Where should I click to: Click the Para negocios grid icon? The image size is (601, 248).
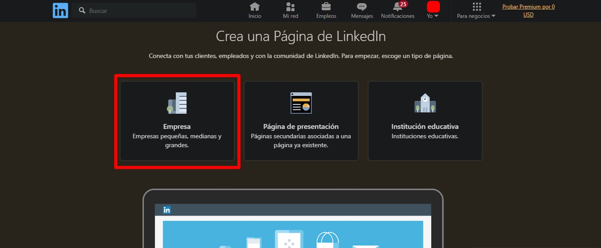(x=477, y=6)
